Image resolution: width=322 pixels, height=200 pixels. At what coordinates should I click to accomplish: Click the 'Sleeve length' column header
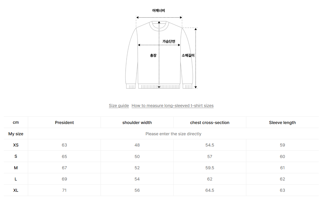click(282, 122)
